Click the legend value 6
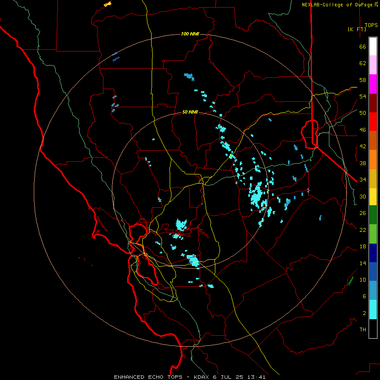The image size is (380, 380). pos(364,296)
